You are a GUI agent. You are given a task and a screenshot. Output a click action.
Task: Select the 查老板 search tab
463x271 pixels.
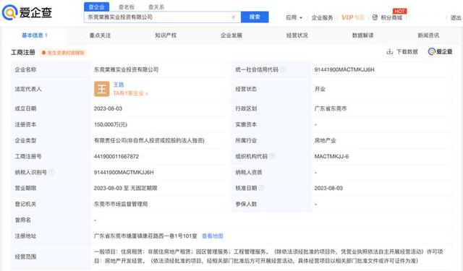click(x=127, y=7)
